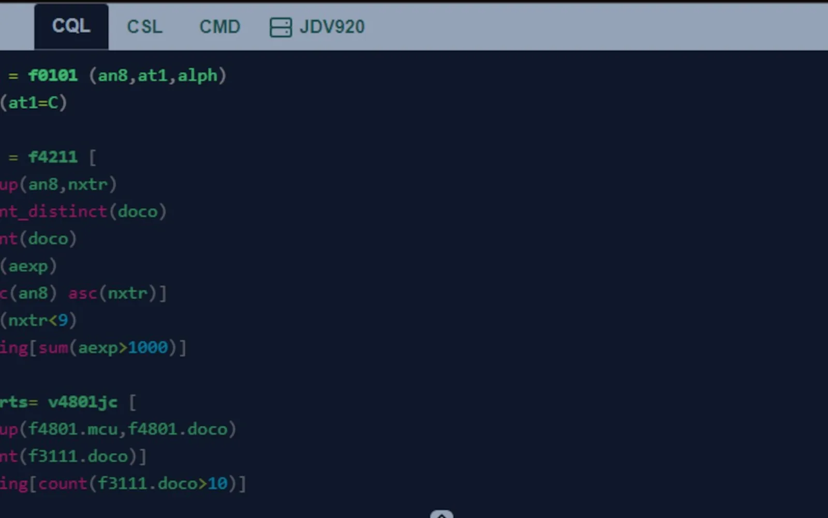The width and height of the screenshot is (828, 518).
Task: Click the f0101 table name in code
Action: coord(53,76)
